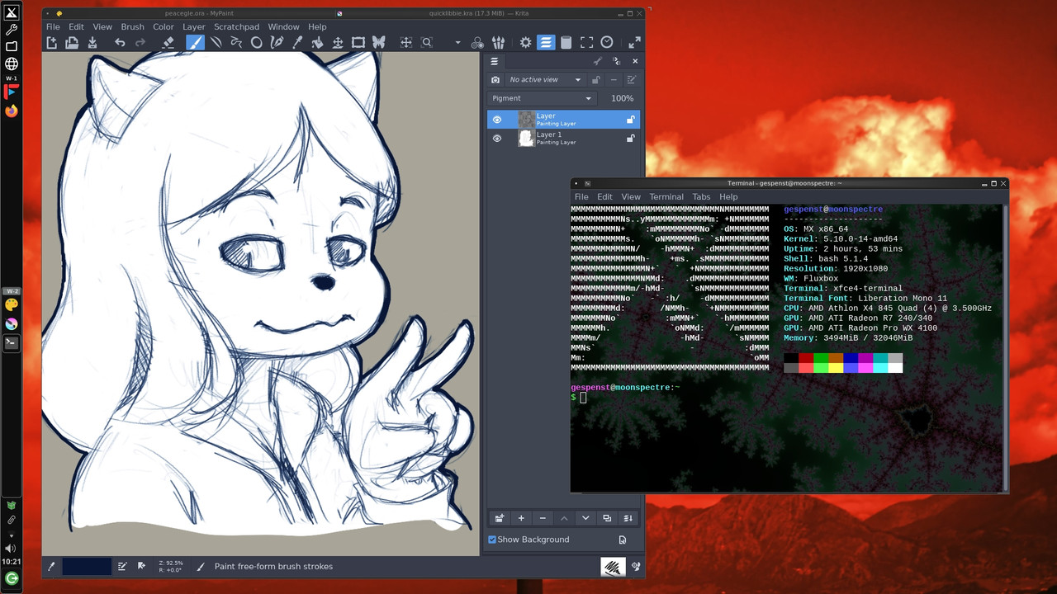Toggle the Layers panel toolbar button
The width and height of the screenshot is (1057, 594).
(546, 43)
